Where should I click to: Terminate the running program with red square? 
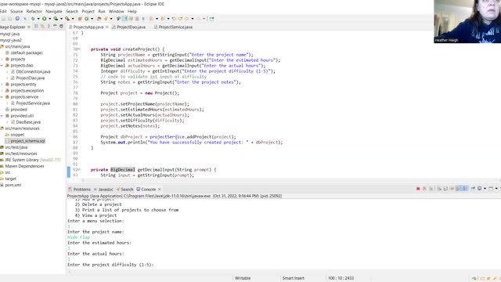click(x=418, y=189)
